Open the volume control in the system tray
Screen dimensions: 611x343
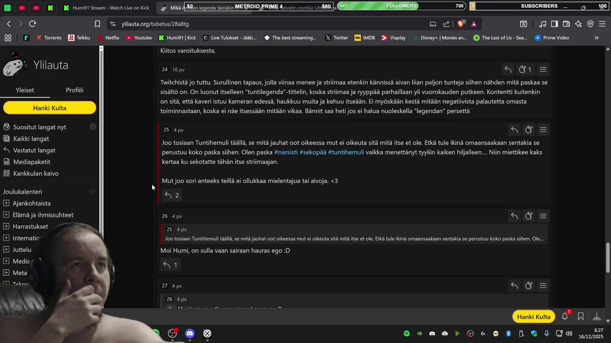569,333
